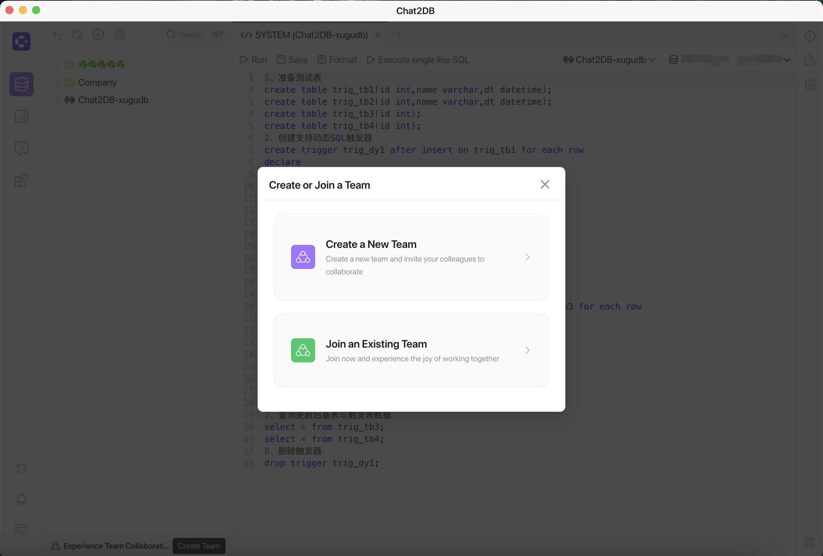This screenshot has height=556, width=823.
Task: Click the locate target icon
Action: click(x=98, y=34)
